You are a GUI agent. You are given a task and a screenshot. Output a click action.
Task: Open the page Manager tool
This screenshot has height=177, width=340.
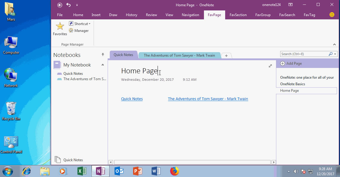click(x=78, y=30)
